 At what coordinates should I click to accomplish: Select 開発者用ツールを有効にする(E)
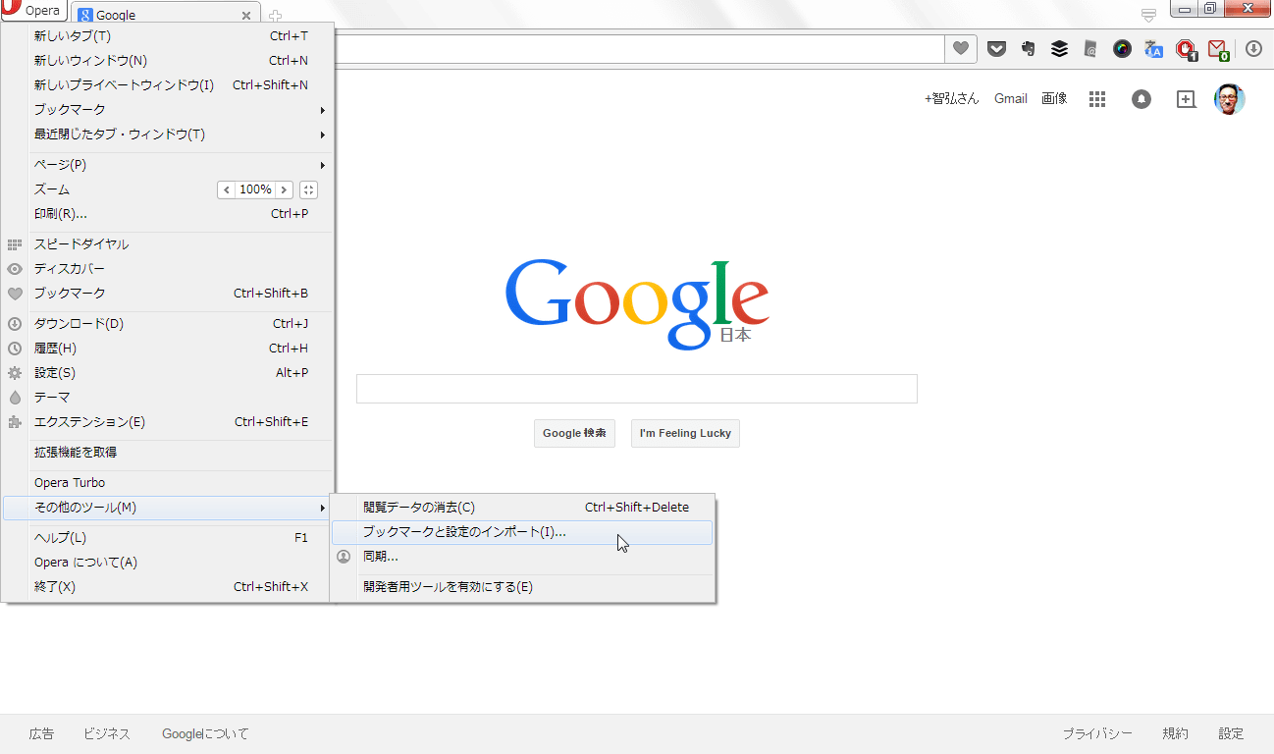tap(522, 586)
